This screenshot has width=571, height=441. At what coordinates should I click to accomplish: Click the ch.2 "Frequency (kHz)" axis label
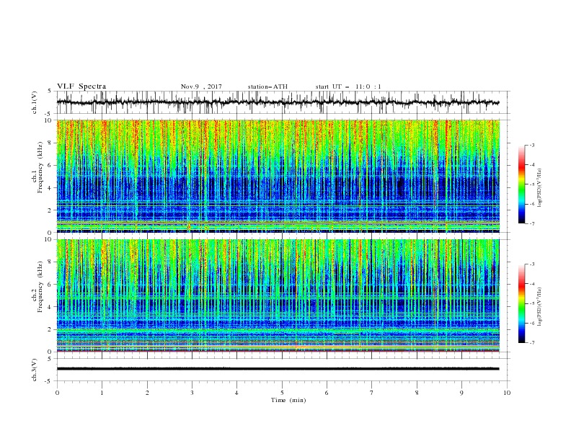pos(40,287)
